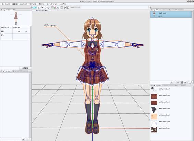The width and height of the screenshot is (194, 141).
Task: Click the stacked-layers icon in the ボディ panel footer
Action: 182,82
